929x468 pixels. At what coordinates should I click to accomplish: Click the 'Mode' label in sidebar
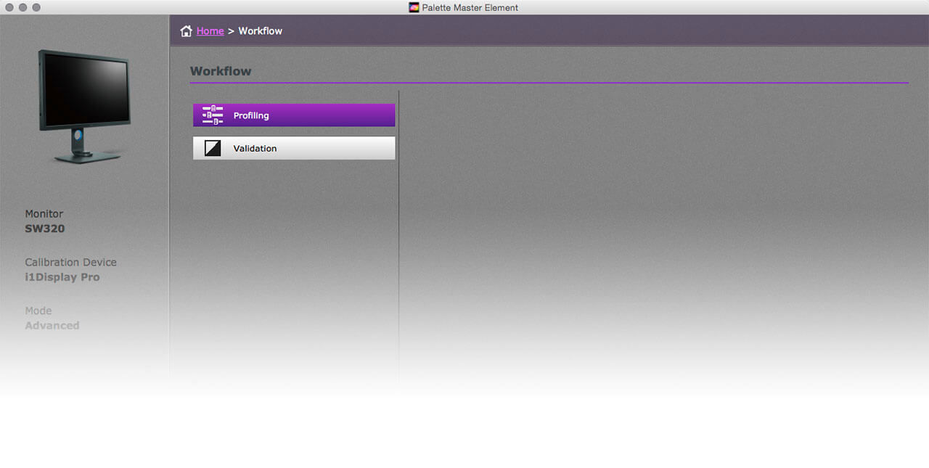pyautogui.click(x=38, y=311)
